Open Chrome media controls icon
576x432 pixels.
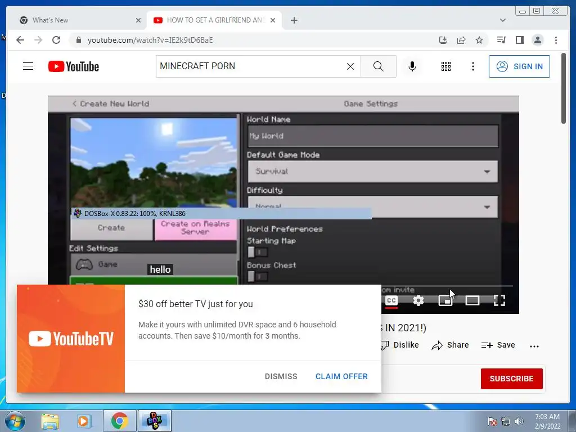(501, 40)
